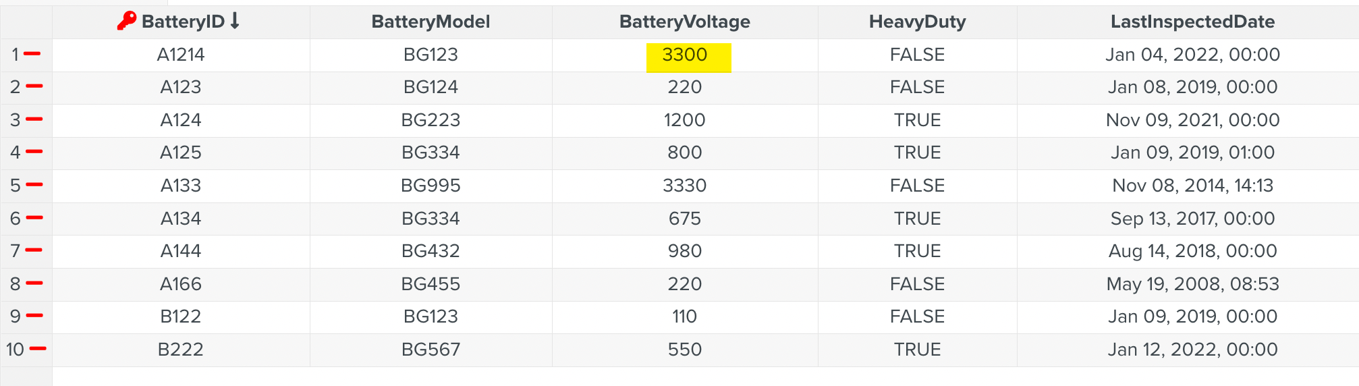The height and width of the screenshot is (386, 1359).
Task: Select HeavyDuty FALSE value for A1214
Action: pyautogui.click(x=917, y=55)
